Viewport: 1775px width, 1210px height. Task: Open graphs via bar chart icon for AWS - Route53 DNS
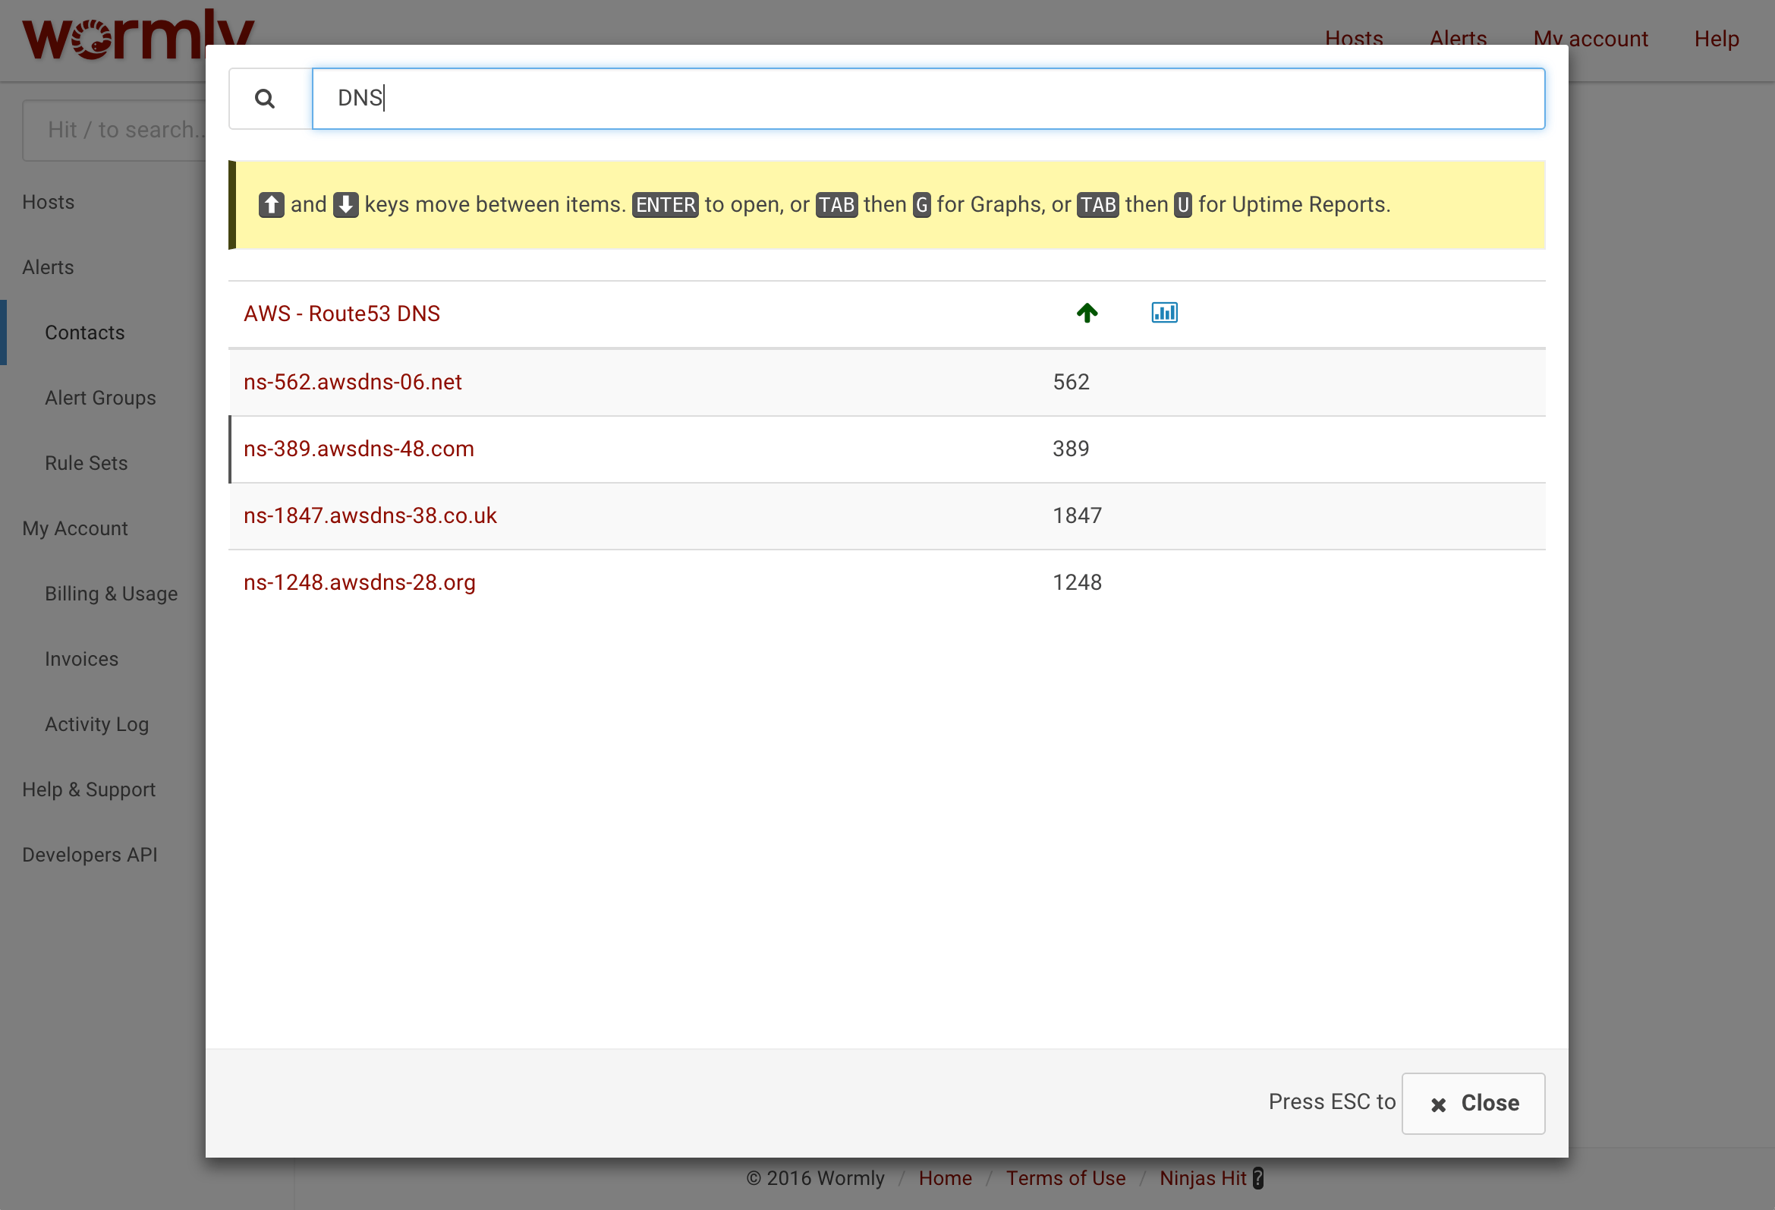(1163, 312)
